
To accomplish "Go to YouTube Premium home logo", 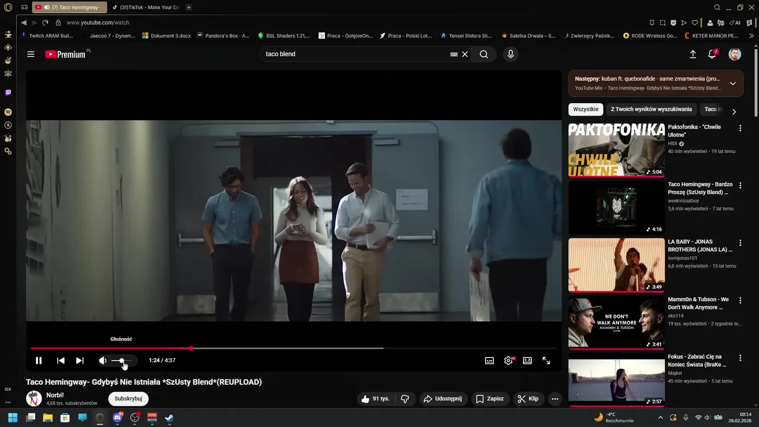I will pos(66,54).
